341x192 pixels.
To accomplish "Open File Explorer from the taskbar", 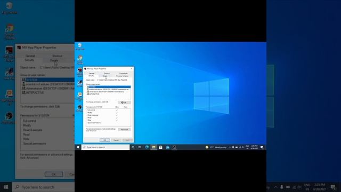I will pyautogui.click(x=153, y=147).
